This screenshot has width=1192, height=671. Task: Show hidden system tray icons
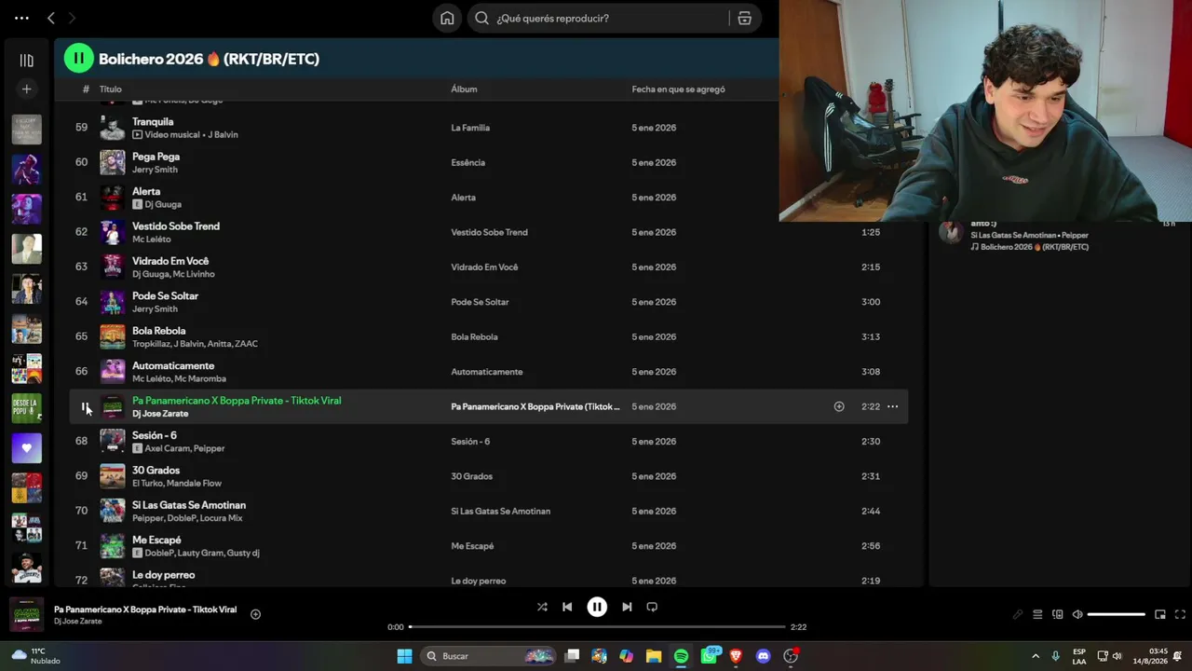point(1036,656)
